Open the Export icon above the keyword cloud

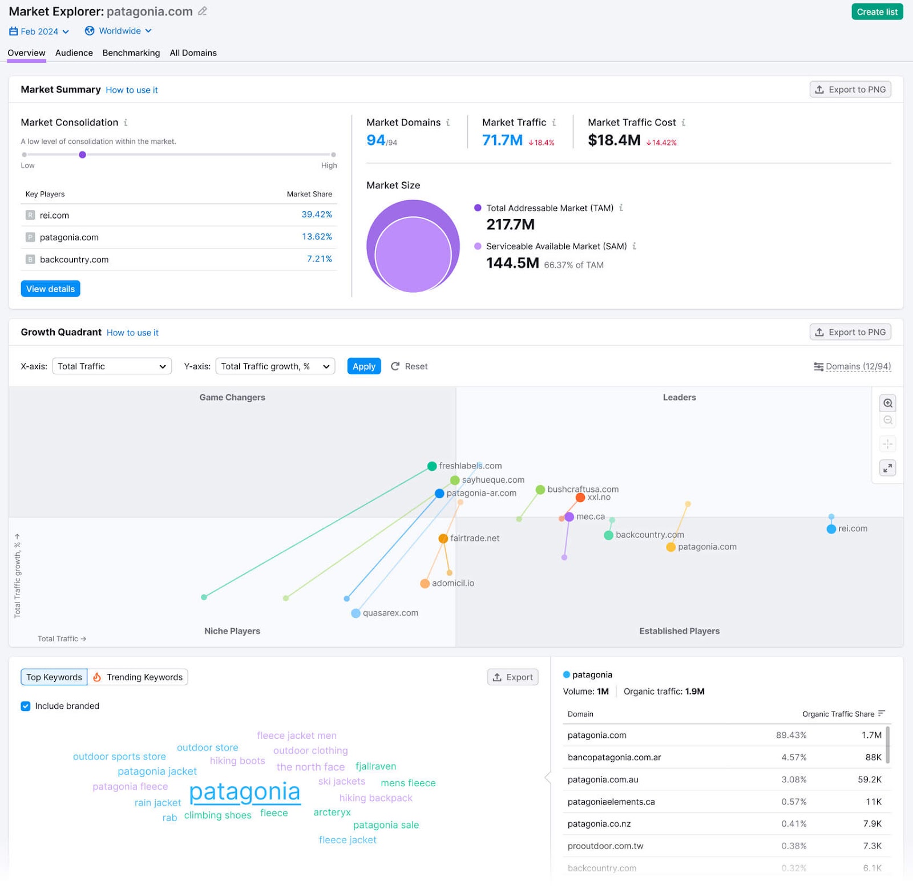(x=498, y=677)
